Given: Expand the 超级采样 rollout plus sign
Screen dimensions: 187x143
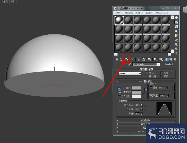Looking at the screenshot, I should [118, 124].
